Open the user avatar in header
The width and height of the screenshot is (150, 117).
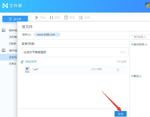(148, 5)
